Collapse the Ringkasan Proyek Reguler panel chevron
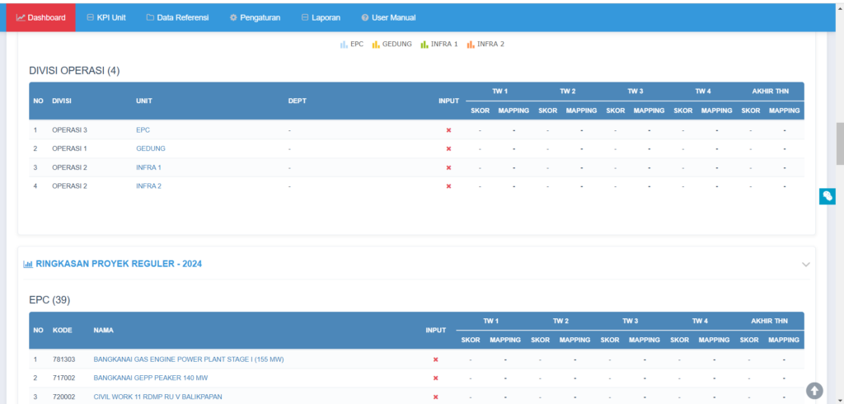Screen dimensions: 844x404 pos(805,265)
